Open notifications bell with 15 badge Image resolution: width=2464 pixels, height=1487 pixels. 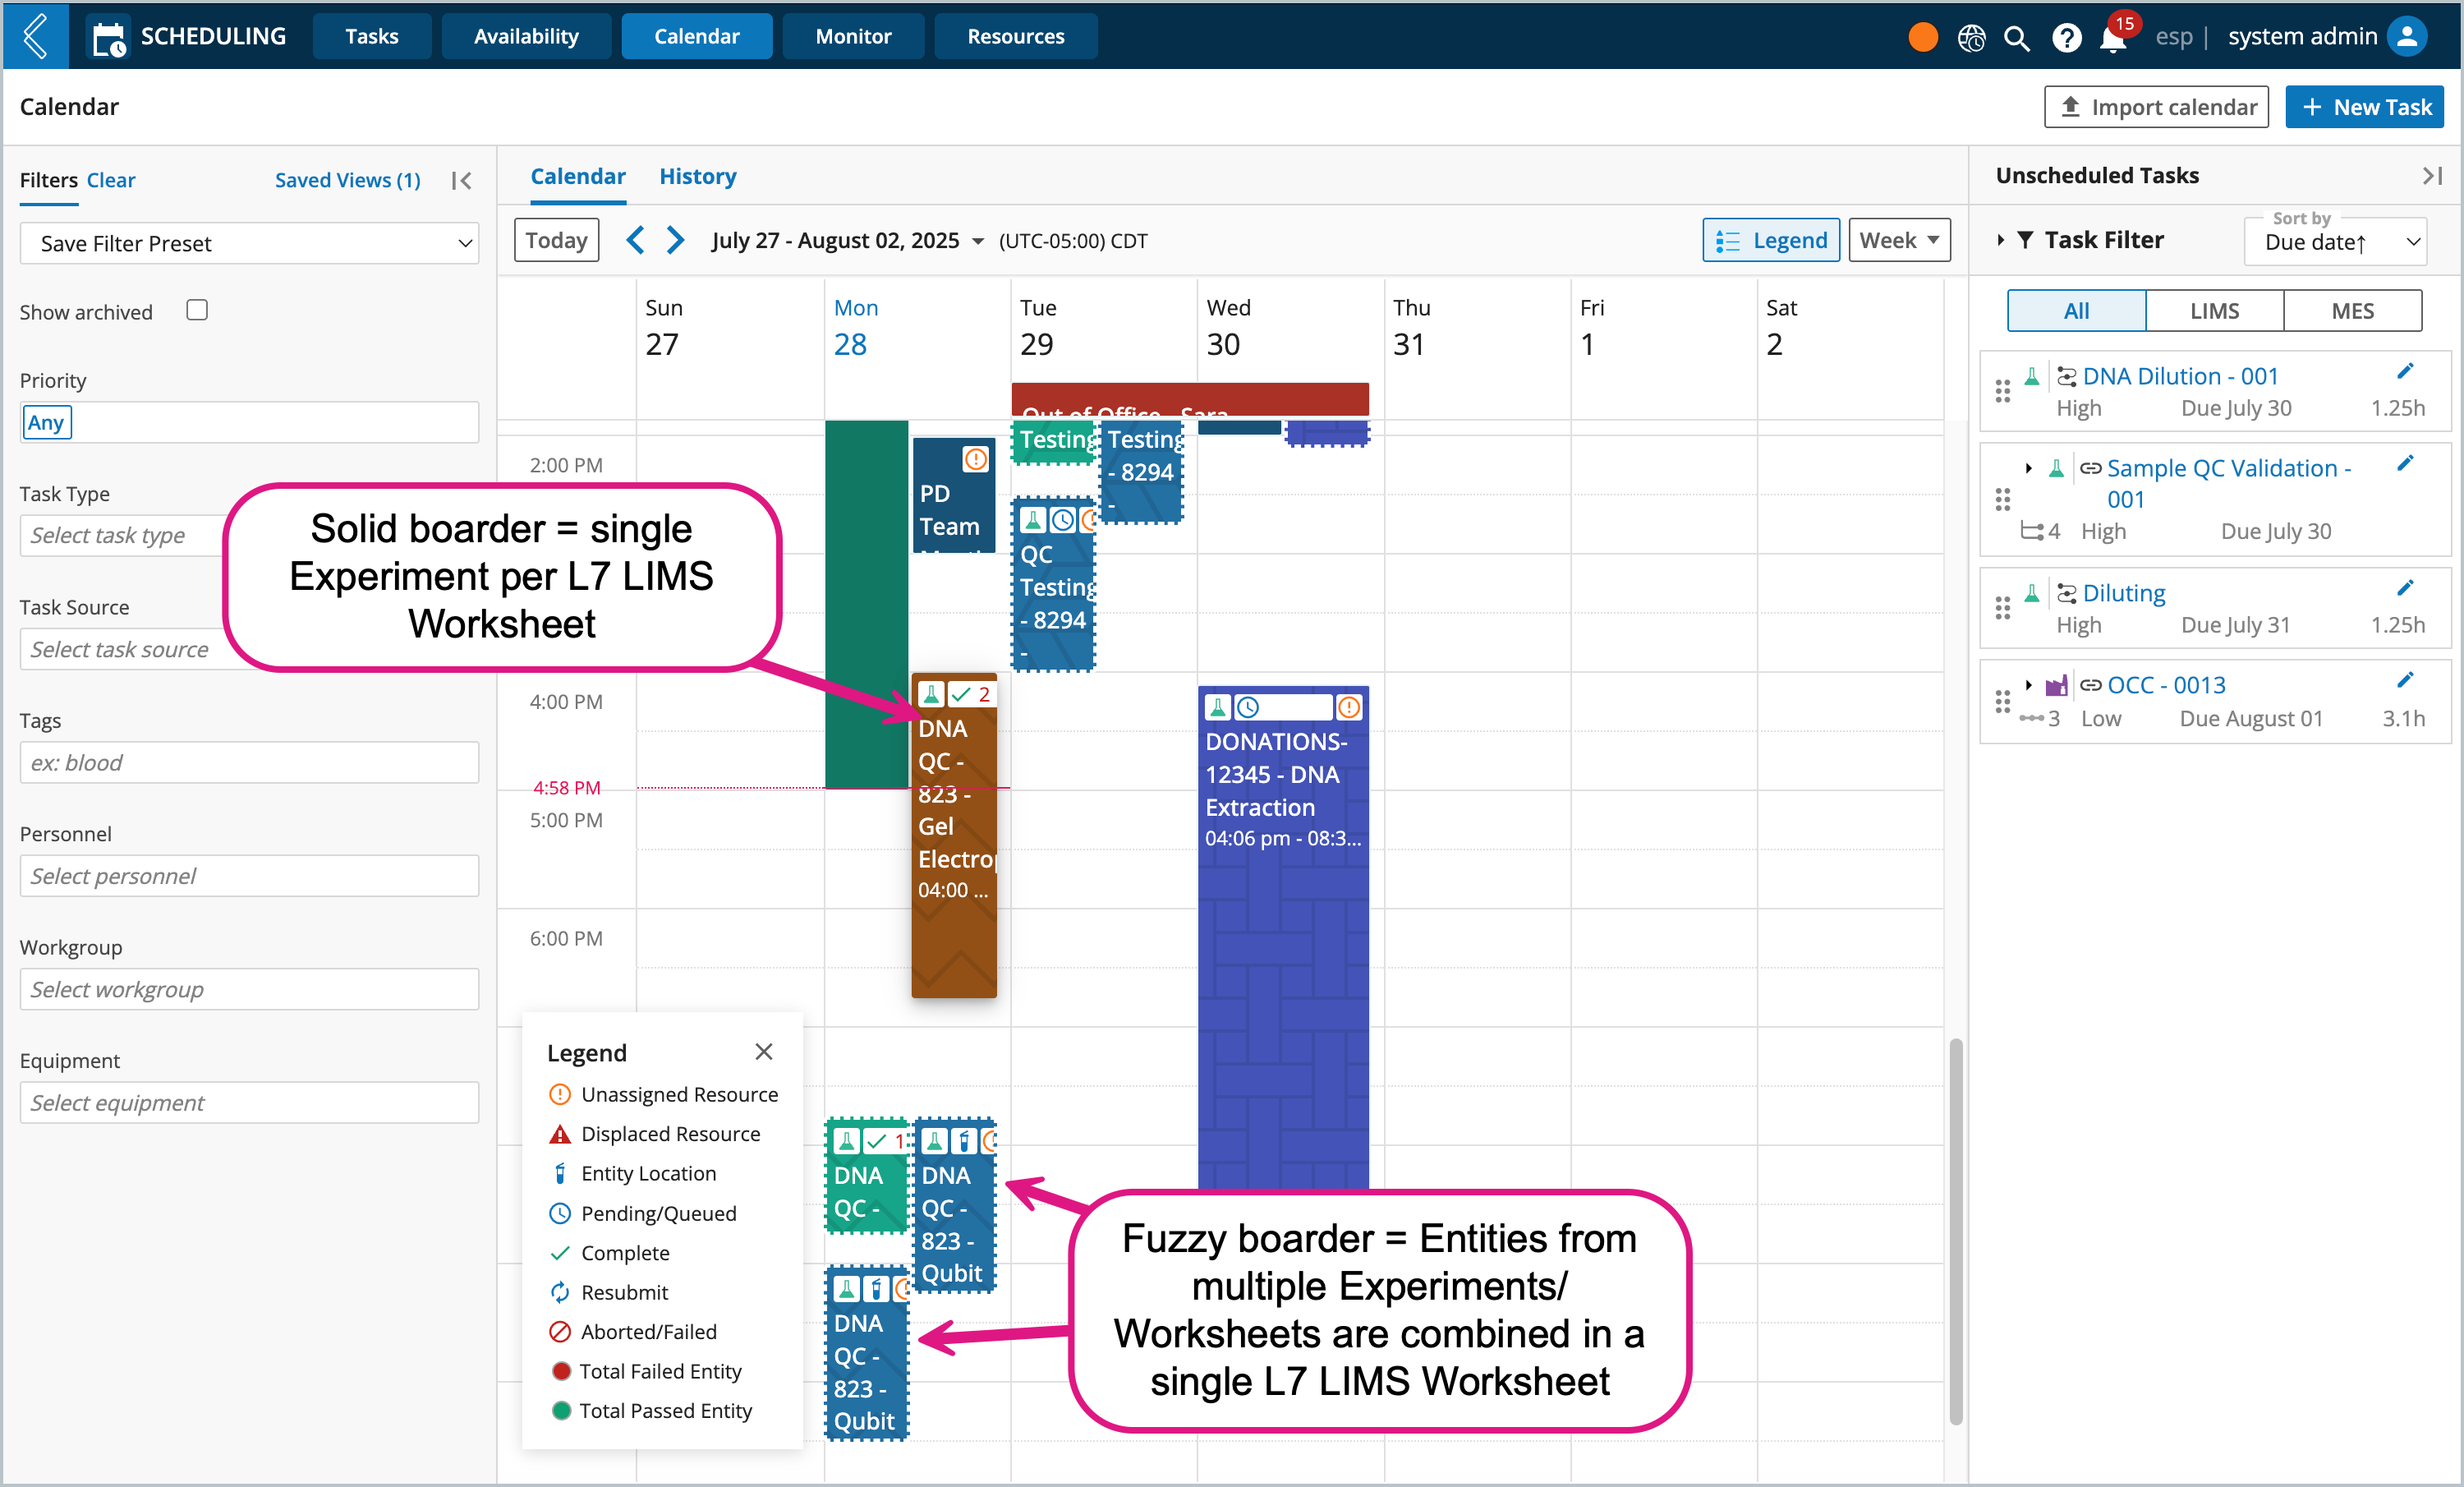tap(2113, 38)
